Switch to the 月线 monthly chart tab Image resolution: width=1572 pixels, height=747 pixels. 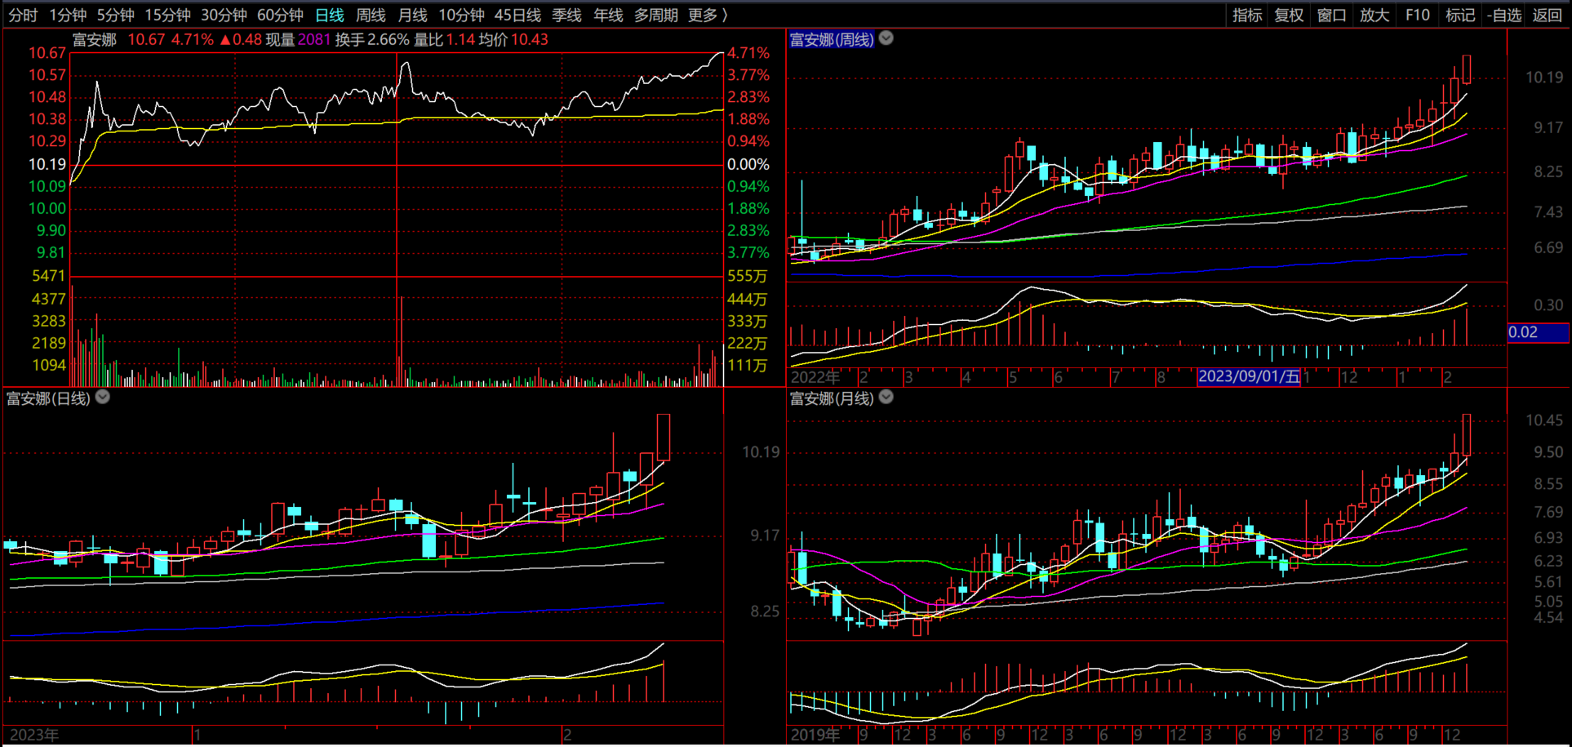coord(412,16)
